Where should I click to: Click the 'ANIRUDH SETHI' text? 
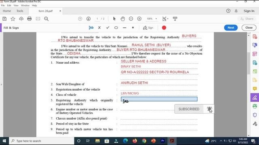point(134,83)
